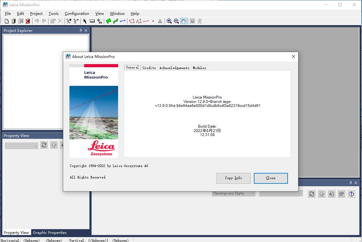The image size is (362, 242).
Task: Click the ruler measurement tool icon
Action: tap(92, 21)
